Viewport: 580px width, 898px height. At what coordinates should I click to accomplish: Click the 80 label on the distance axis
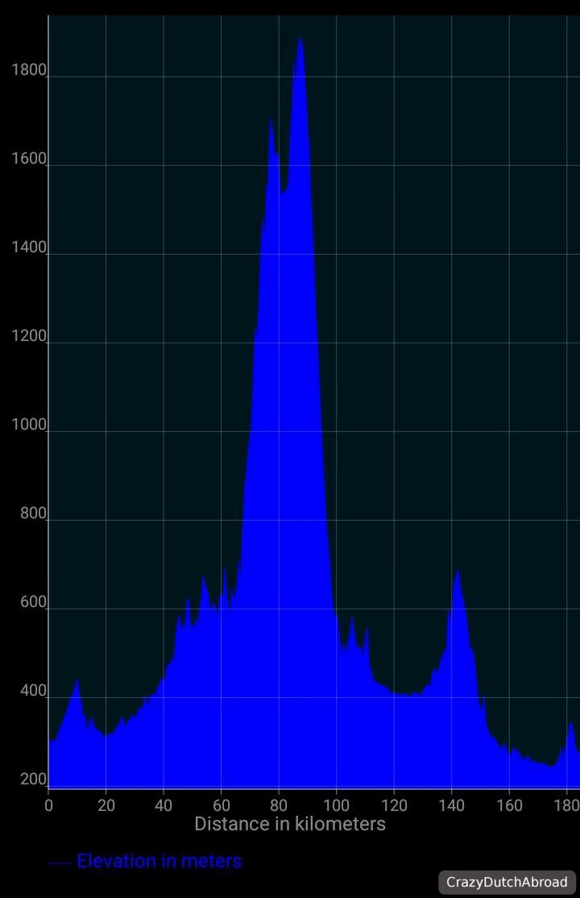(279, 805)
